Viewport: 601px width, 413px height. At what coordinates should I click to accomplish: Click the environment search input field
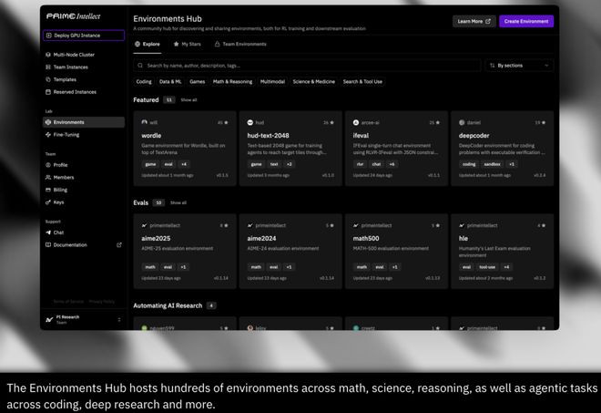310,66
